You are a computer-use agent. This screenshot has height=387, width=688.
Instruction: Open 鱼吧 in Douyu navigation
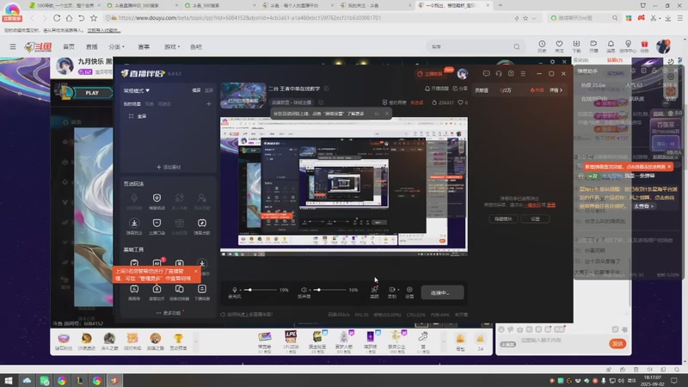pos(196,46)
